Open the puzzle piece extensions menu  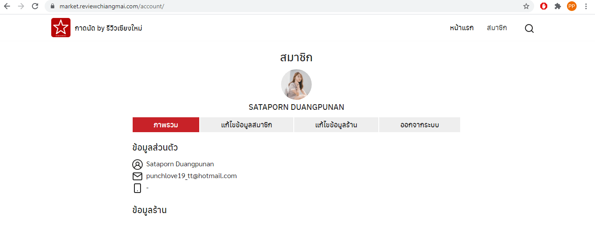tap(558, 6)
